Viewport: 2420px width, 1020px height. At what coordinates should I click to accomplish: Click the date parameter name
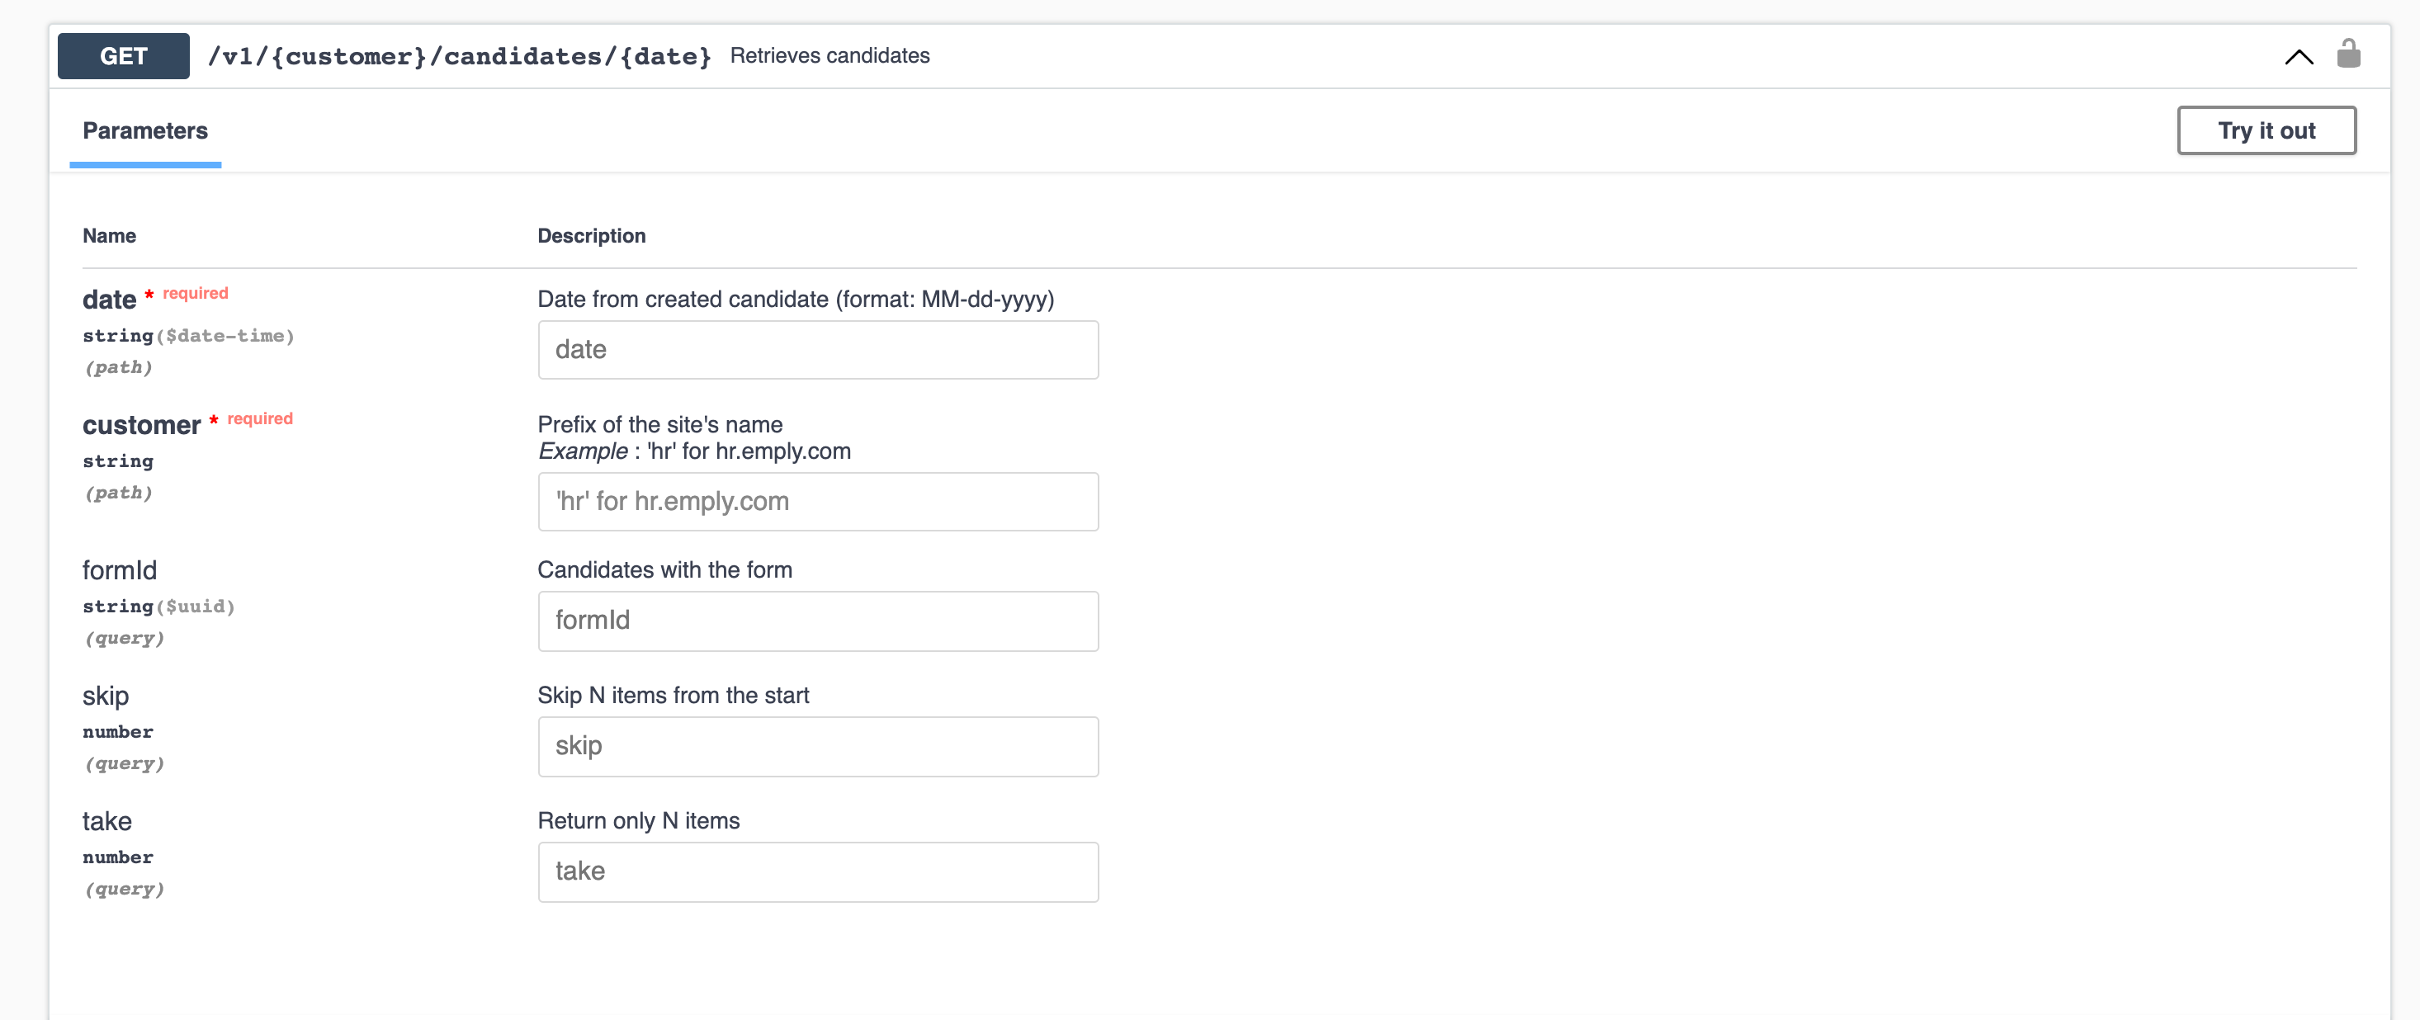pos(109,300)
